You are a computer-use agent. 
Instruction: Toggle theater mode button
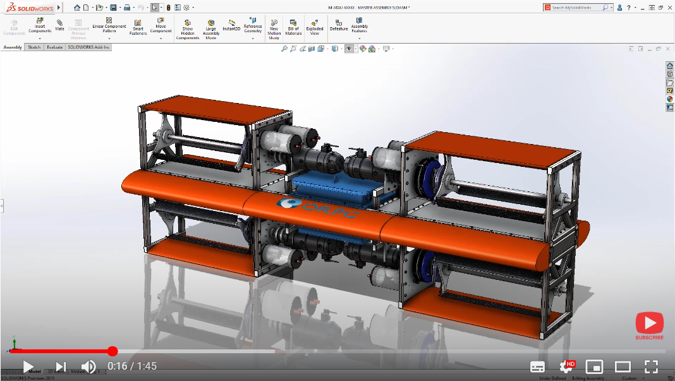pyautogui.click(x=623, y=367)
